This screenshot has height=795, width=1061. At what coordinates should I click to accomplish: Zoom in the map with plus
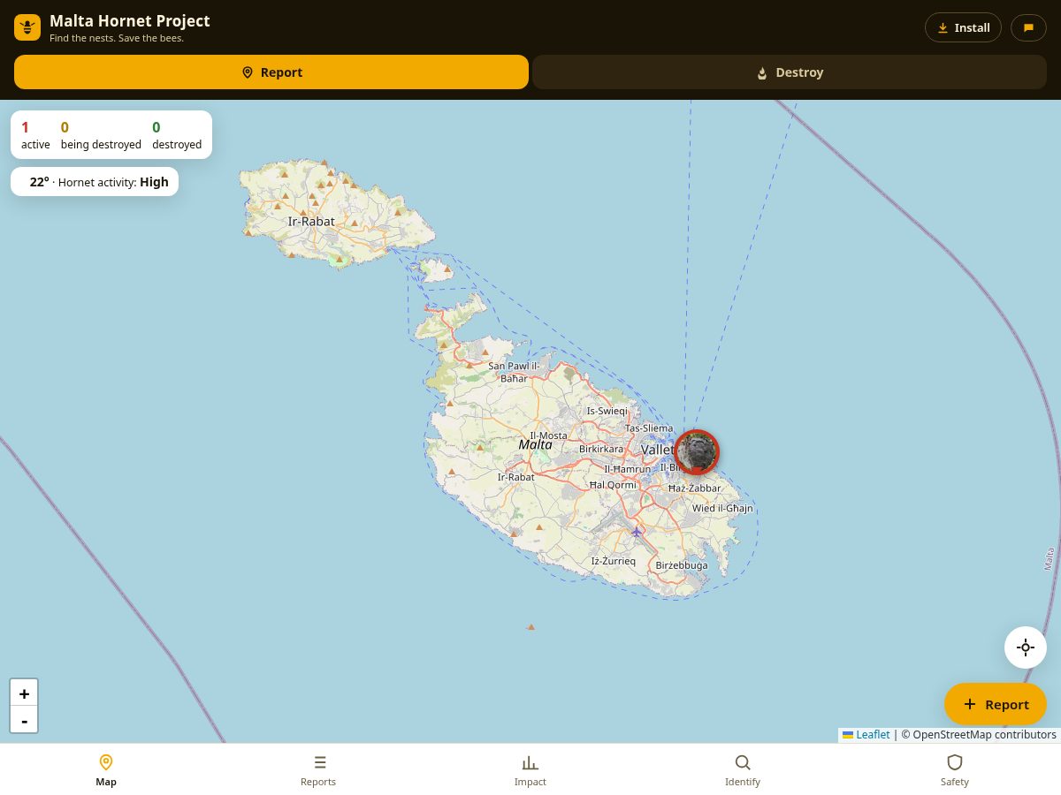coord(24,693)
